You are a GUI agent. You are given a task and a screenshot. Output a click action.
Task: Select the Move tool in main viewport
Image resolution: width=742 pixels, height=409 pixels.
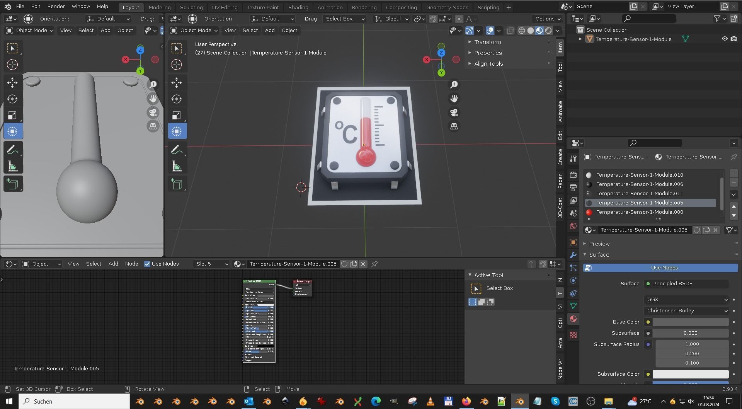(177, 82)
